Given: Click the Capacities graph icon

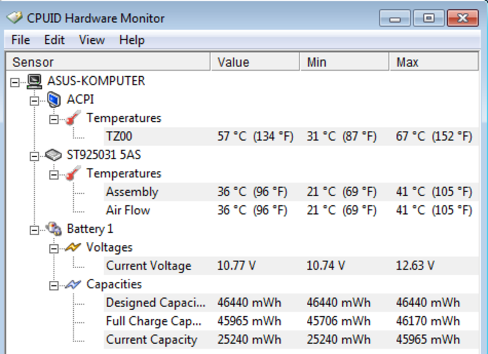Looking at the screenshot, I should (73, 285).
